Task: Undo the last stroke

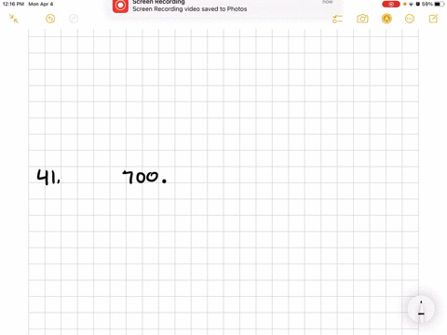Action: point(50,19)
